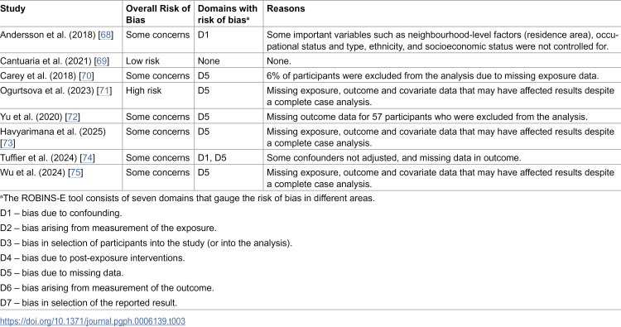Open citation link 68 for Andersson study
This screenshot has width=621, height=327.
[106, 35]
